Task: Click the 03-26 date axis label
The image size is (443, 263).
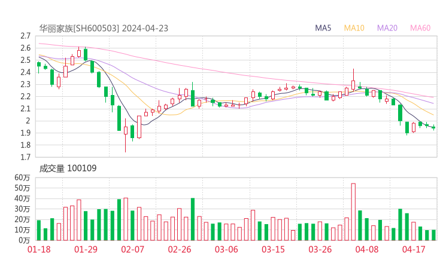Action: pyautogui.click(x=320, y=249)
